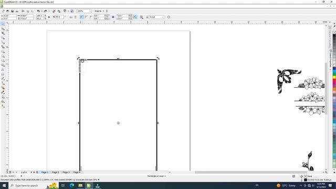Select the corner ornament clipart
This screenshot has height=189, width=336.
point(289,81)
